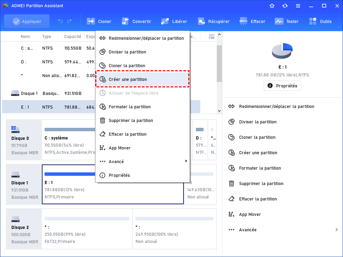Select the 249.95GB non alloué block
The height and width of the screenshot is (257, 343).
175,229
